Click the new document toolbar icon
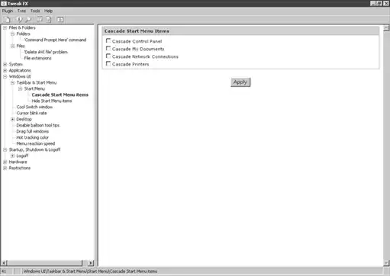The height and width of the screenshot is (276, 390). [x=8, y=20]
